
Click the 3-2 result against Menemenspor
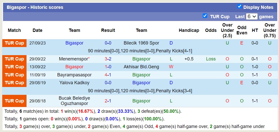(108, 59)
